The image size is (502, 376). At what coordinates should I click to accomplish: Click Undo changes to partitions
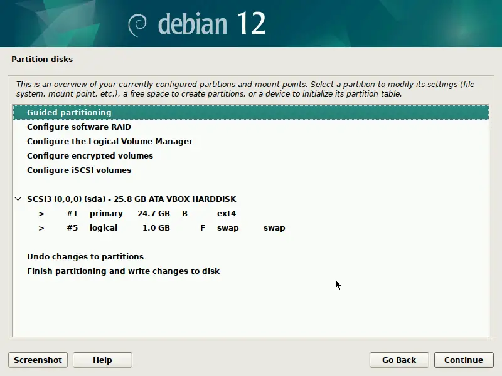[250, 256]
